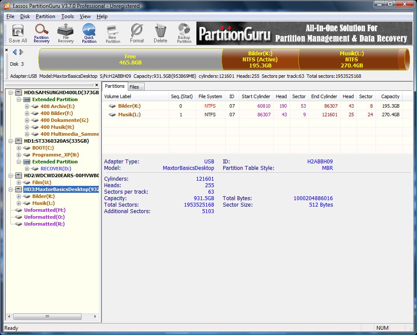Viewport: 417px width, 335px height.
Task: Expand the RECOVER(D:) node
Action: click(x=27, y=169)
